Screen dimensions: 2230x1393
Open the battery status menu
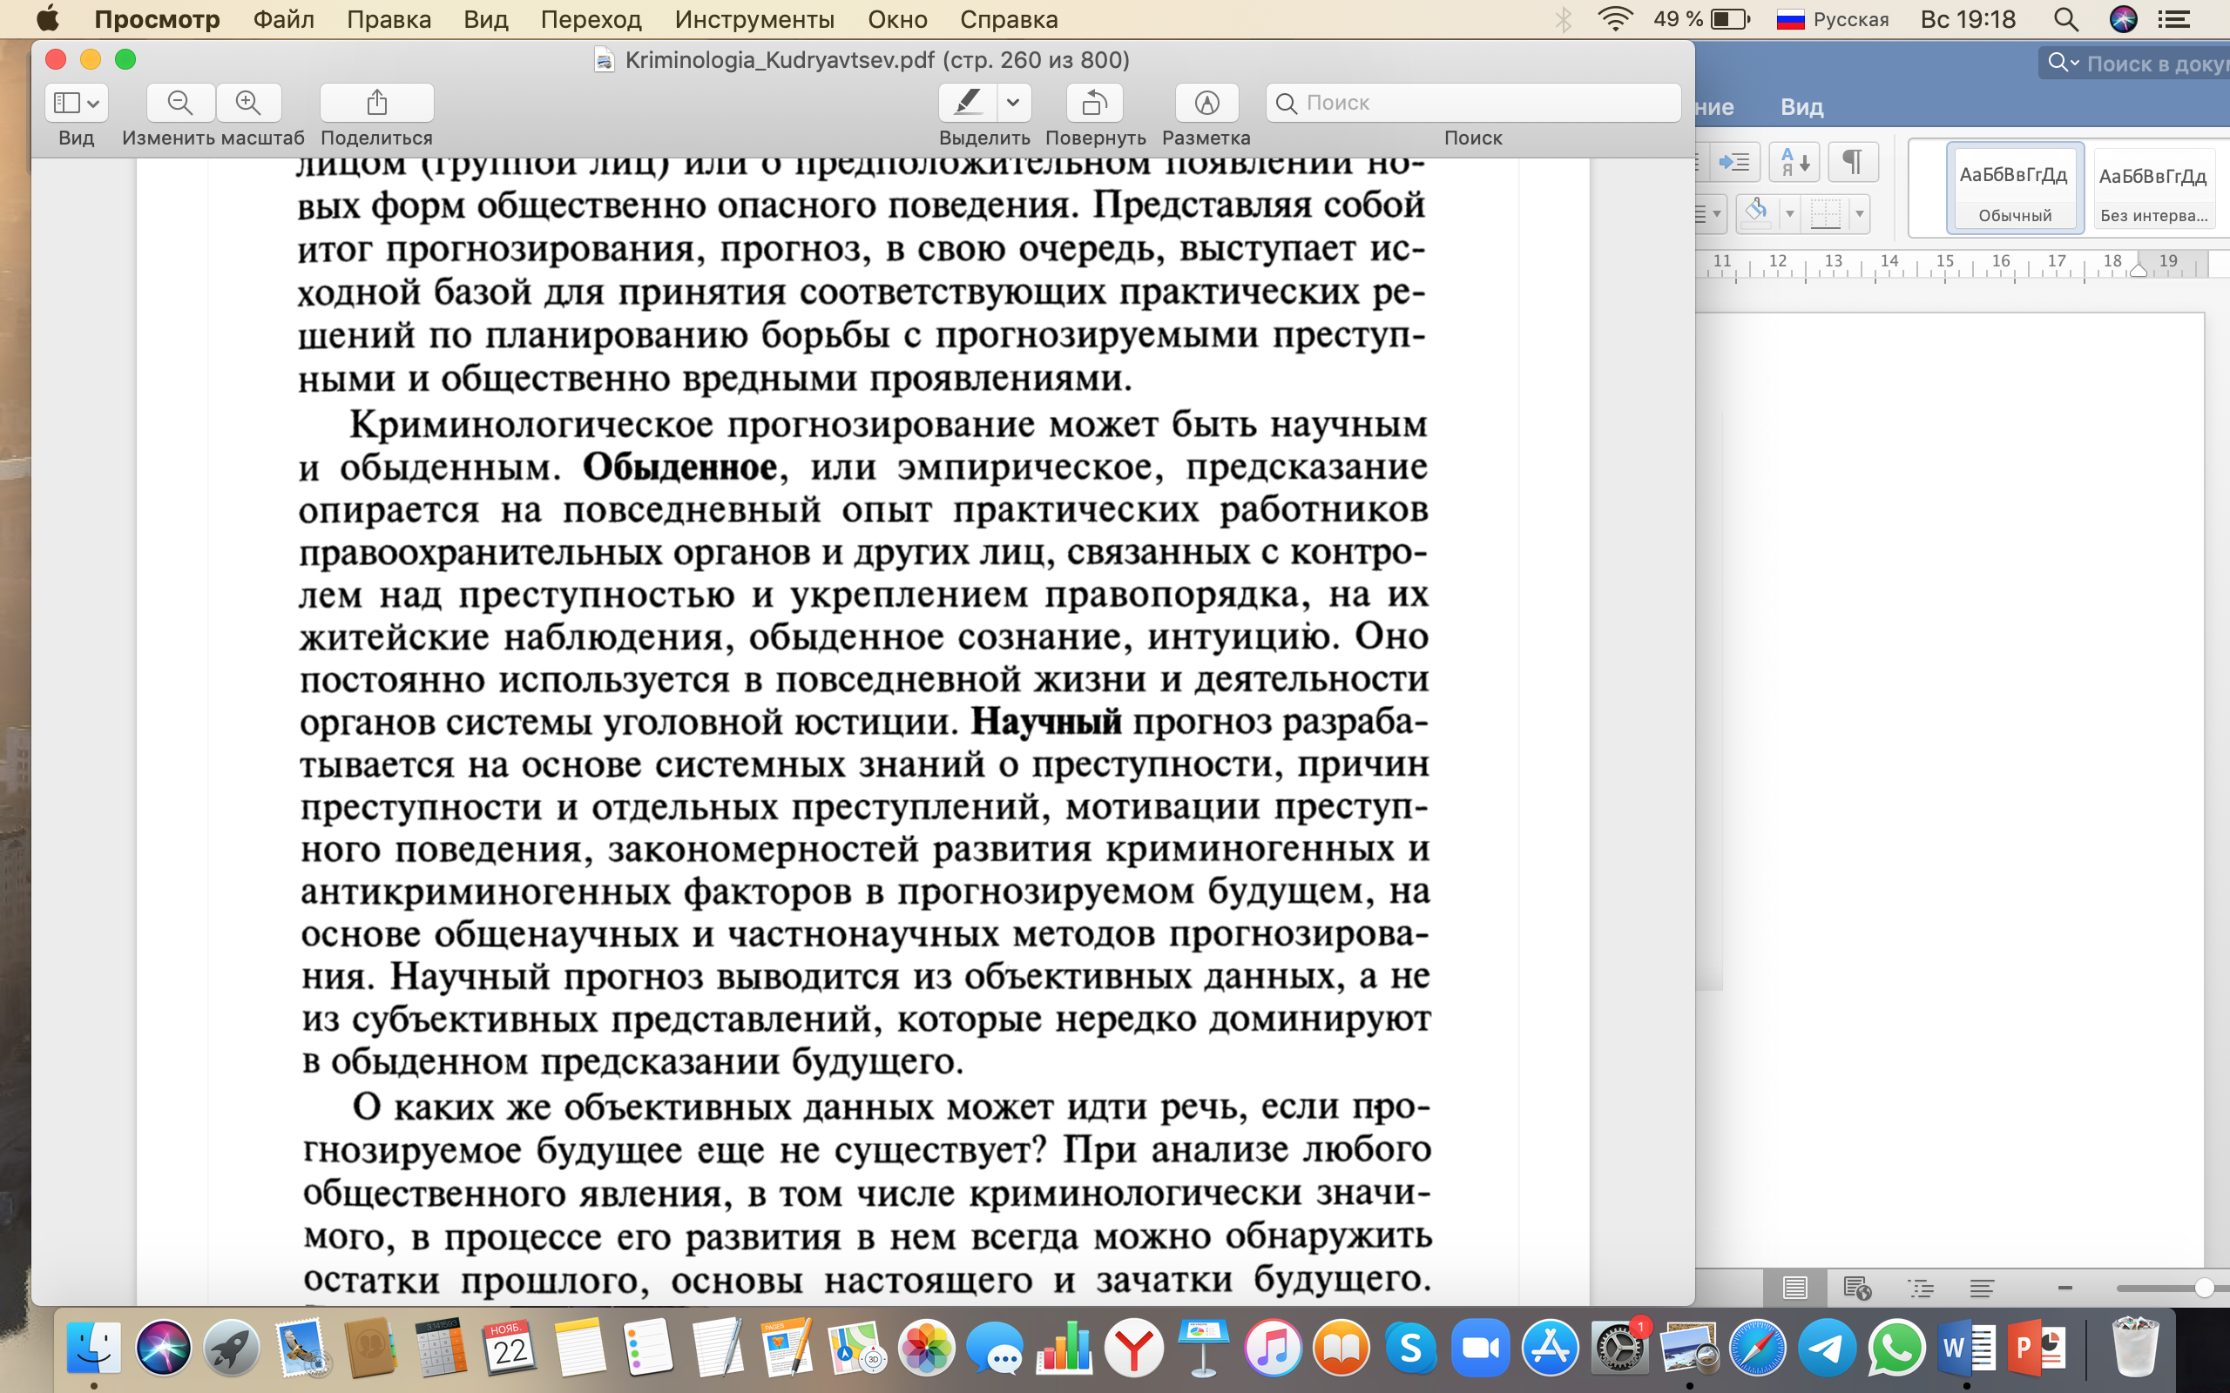[1702, 19]
